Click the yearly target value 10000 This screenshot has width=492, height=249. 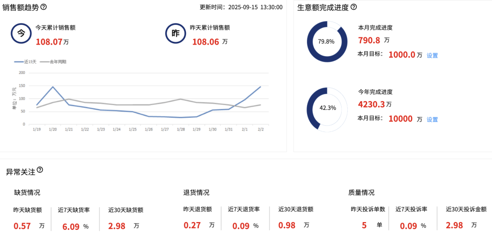pyautogui.click(x=400, y=119)
